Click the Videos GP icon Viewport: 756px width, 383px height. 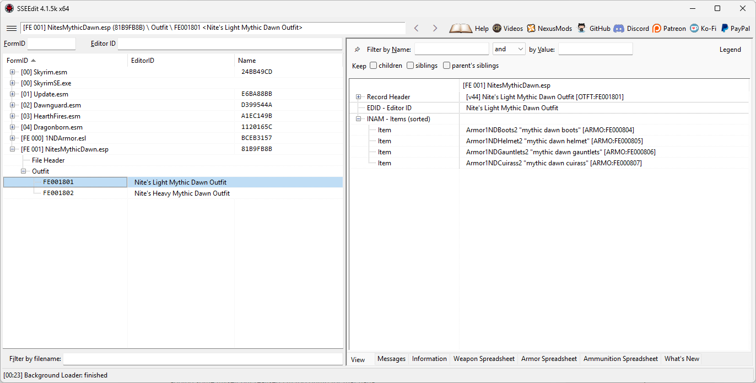pos(497,28)
